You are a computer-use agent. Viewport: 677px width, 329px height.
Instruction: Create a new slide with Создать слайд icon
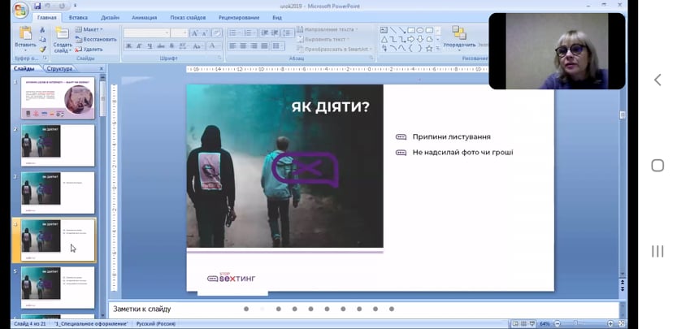click(62, 33)
